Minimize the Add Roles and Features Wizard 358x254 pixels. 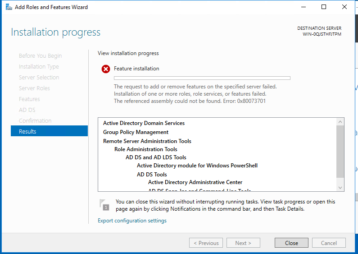[304, 7]
